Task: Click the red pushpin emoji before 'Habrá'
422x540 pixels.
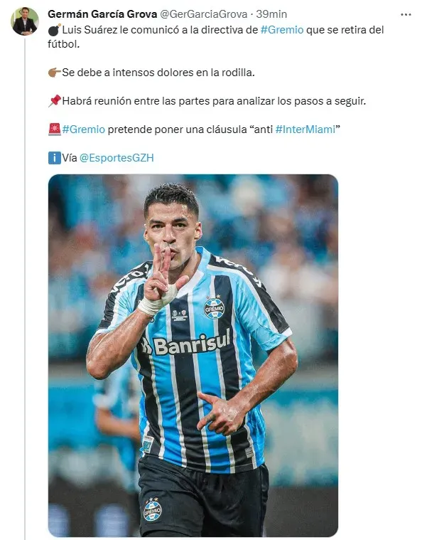Action: click(54, 101)
